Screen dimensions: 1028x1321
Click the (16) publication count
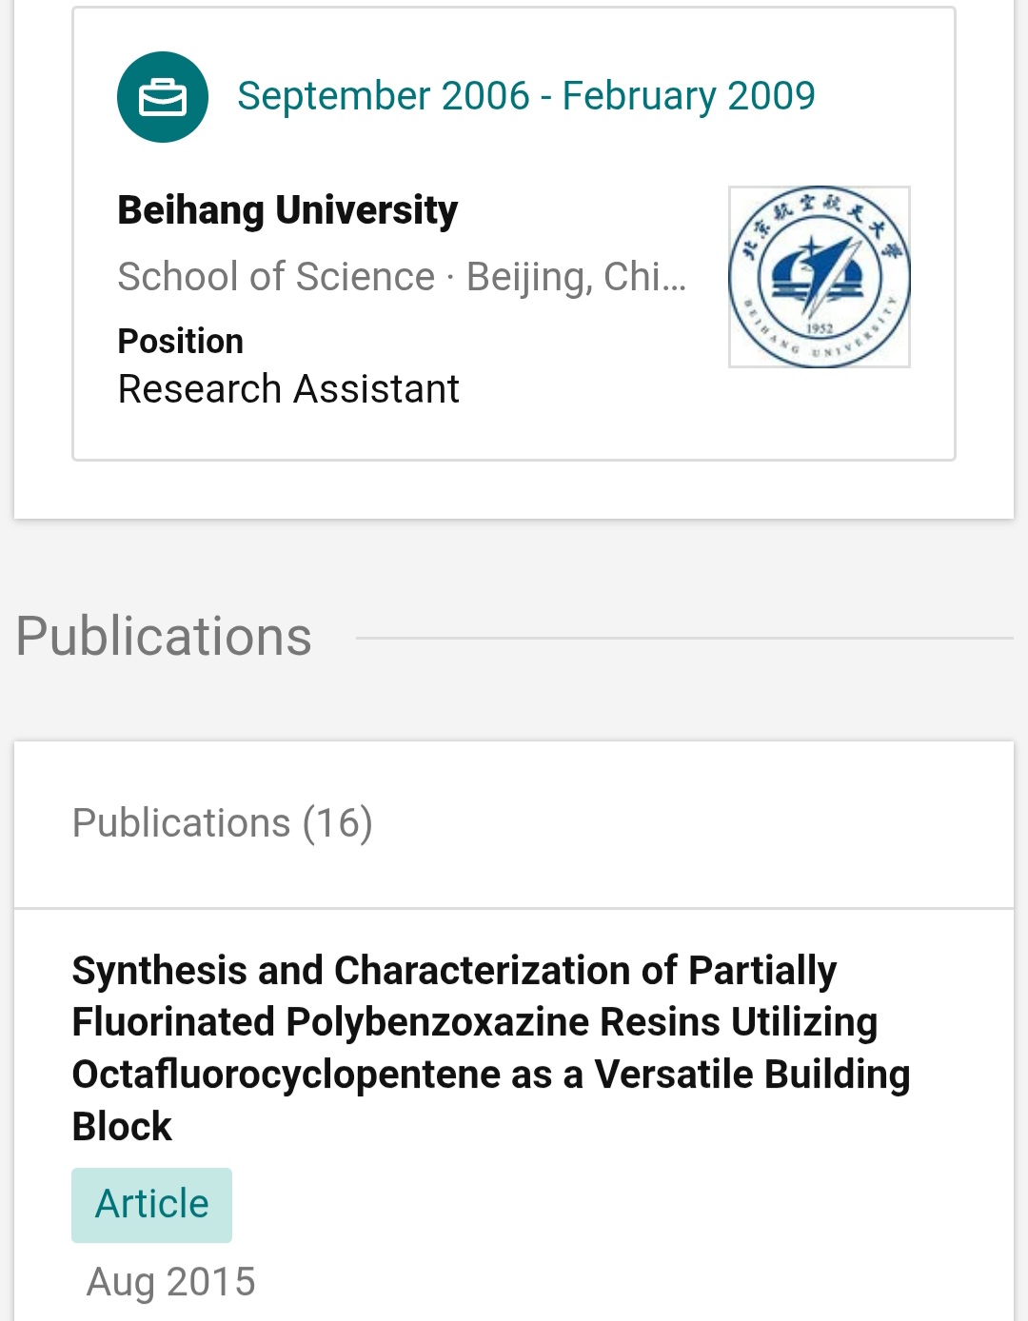click(338, 823)
